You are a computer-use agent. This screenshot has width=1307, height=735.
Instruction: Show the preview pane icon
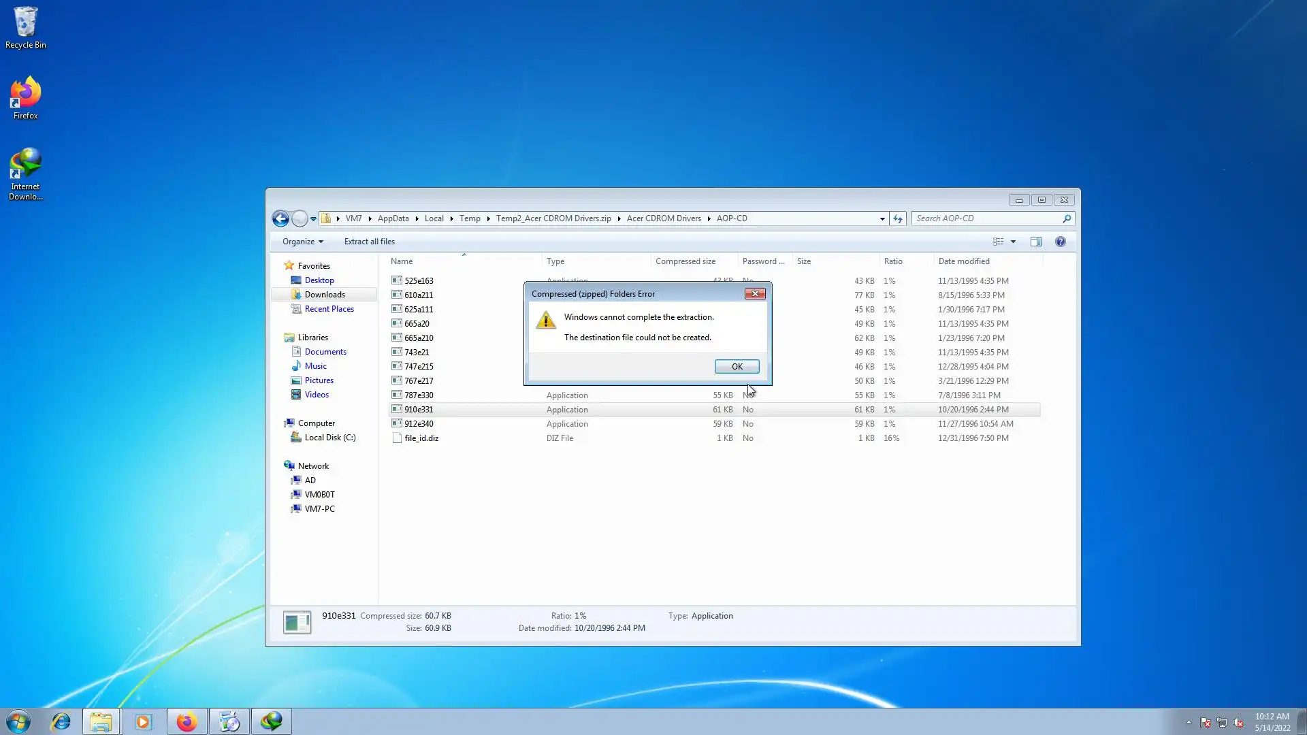click(1035, 242)
